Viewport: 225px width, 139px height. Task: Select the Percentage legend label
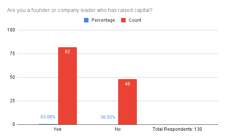[103, 20]
